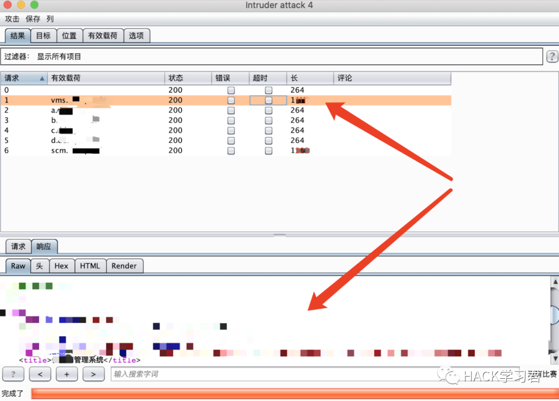Click the plus search options button
559x401 pixels.
click(67, 374)
